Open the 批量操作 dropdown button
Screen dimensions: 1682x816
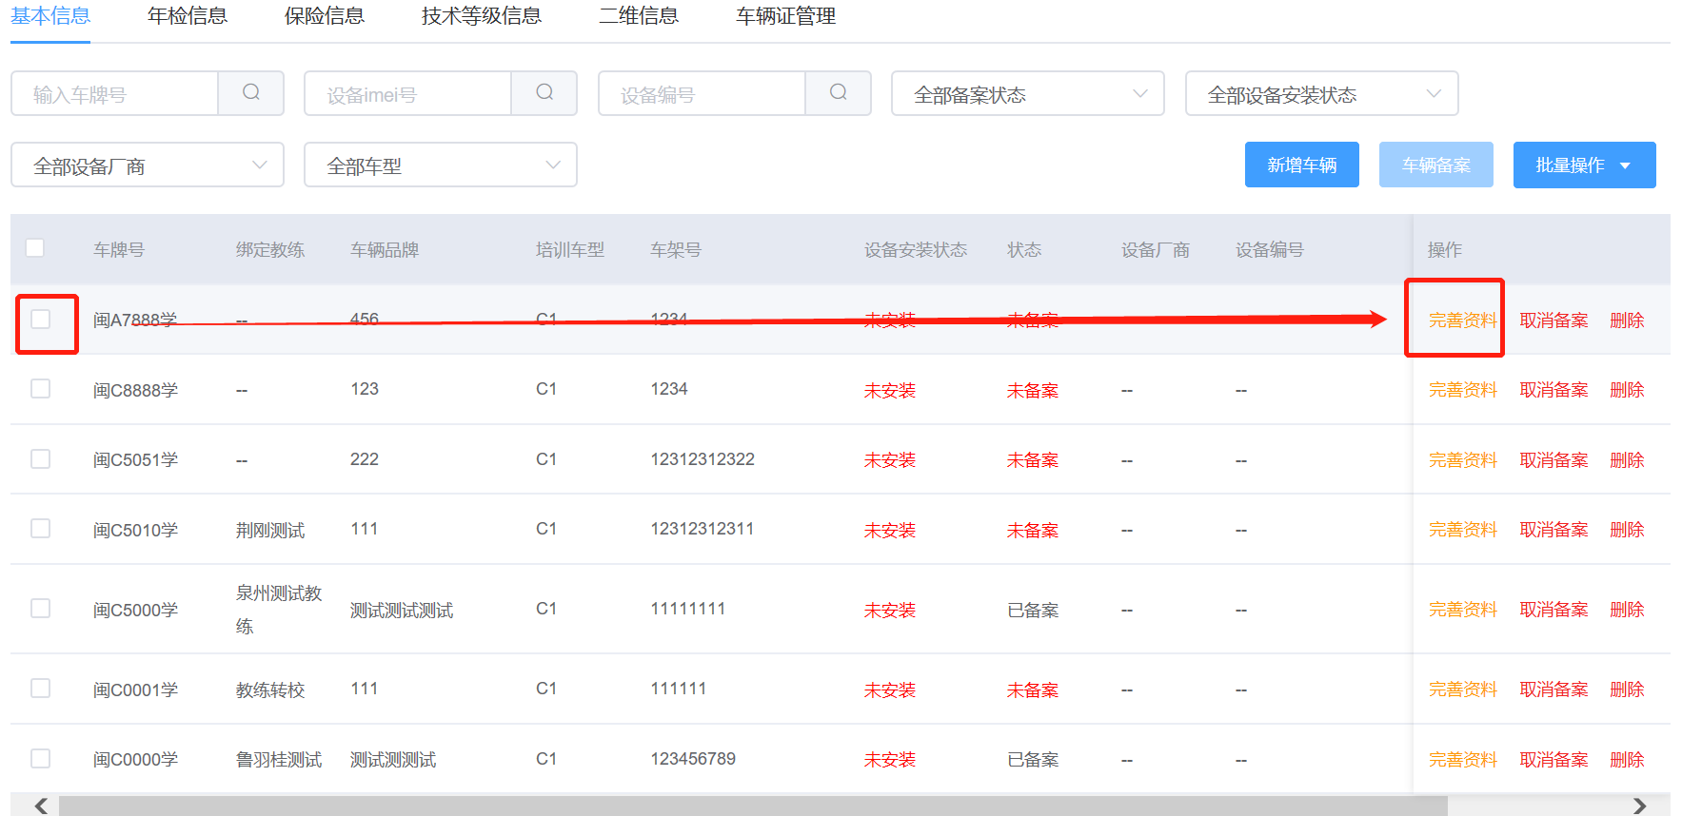tap(1584, 165)
